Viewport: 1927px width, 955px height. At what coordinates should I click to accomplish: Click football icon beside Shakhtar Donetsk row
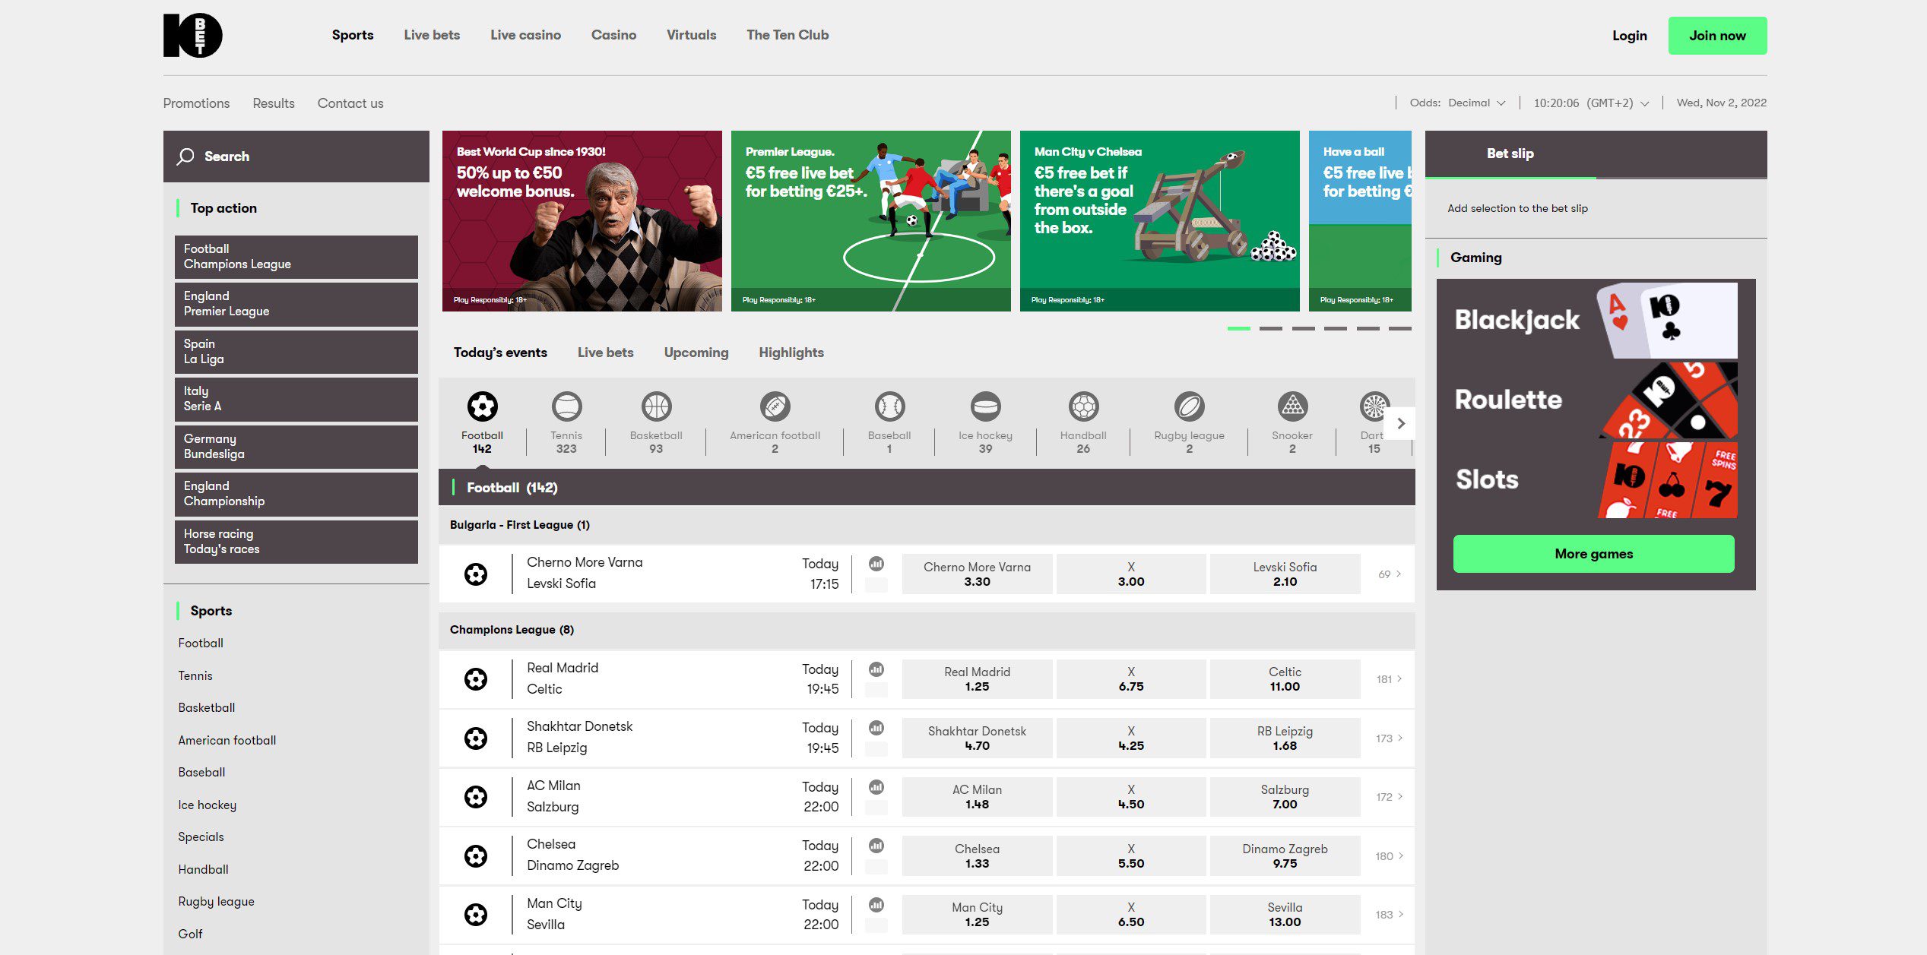(476, 738)
